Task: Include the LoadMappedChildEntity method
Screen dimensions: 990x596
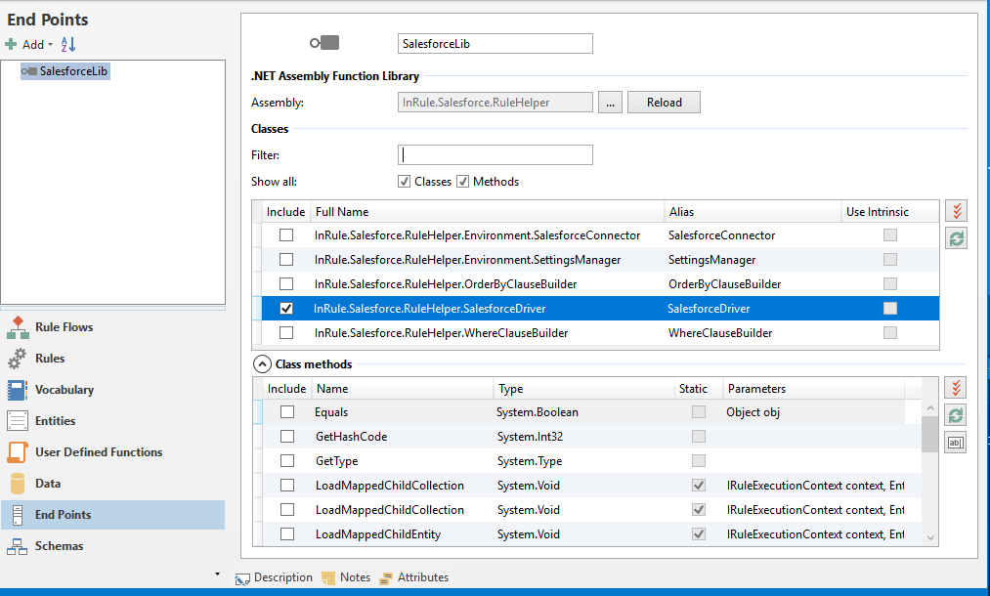Action: tap(287, 534)
